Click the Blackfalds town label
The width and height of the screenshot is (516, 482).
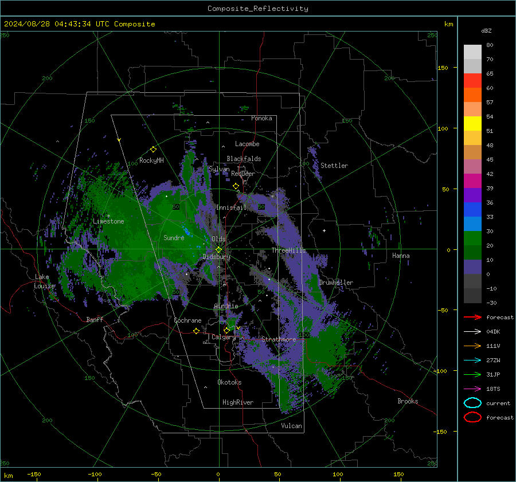coord(244,159)
